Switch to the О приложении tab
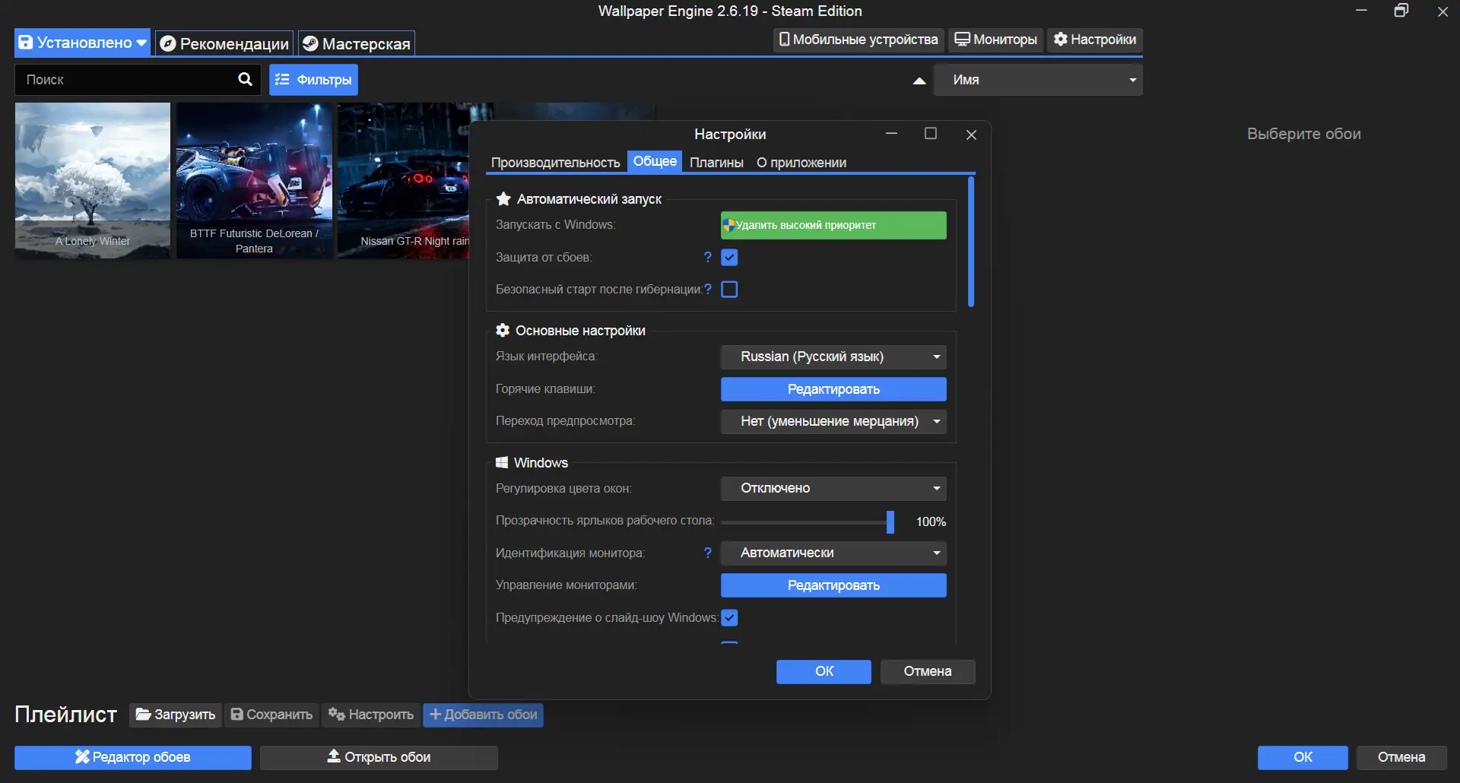This screenshot has width=1460, height=783. tap(801, 162)
